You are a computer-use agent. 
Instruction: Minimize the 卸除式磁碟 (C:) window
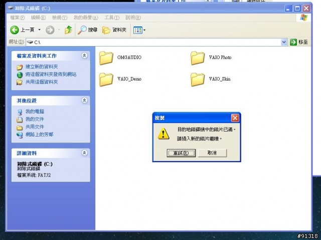(288, 8)
